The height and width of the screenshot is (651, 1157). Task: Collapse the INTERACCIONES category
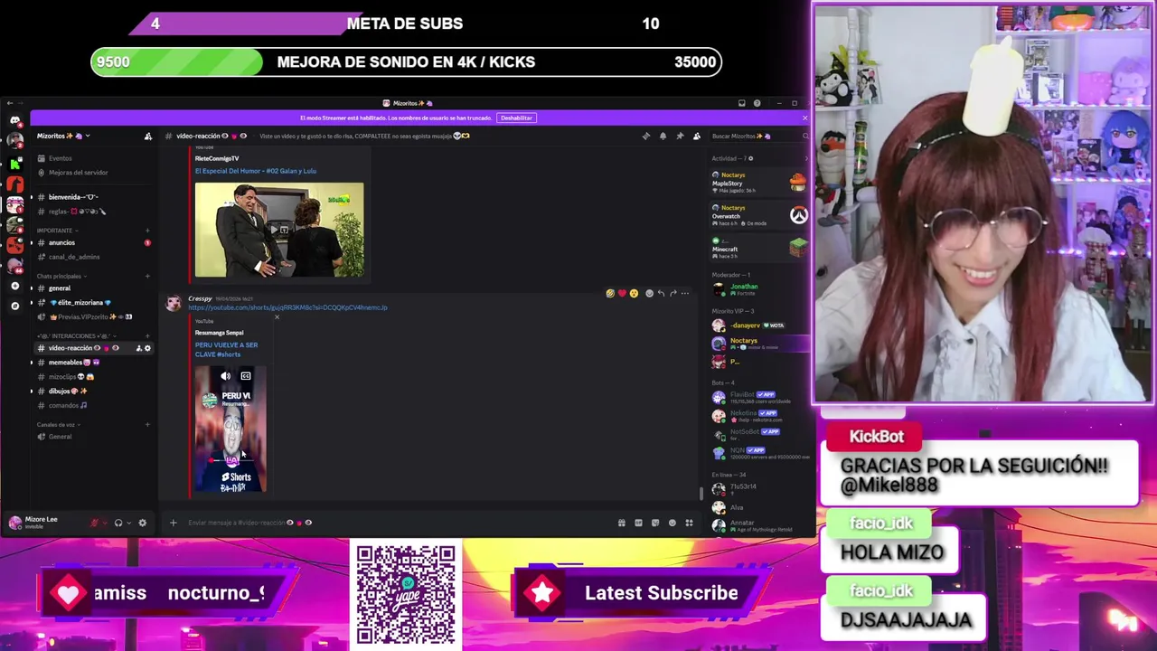click(79, 335)
